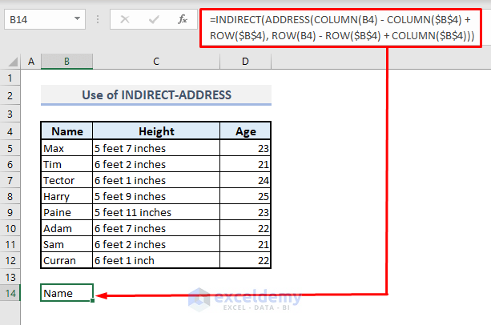The image size is (491, 325).
Task: Select cell B14 containing Name
Action: click(x=66, y=293)
